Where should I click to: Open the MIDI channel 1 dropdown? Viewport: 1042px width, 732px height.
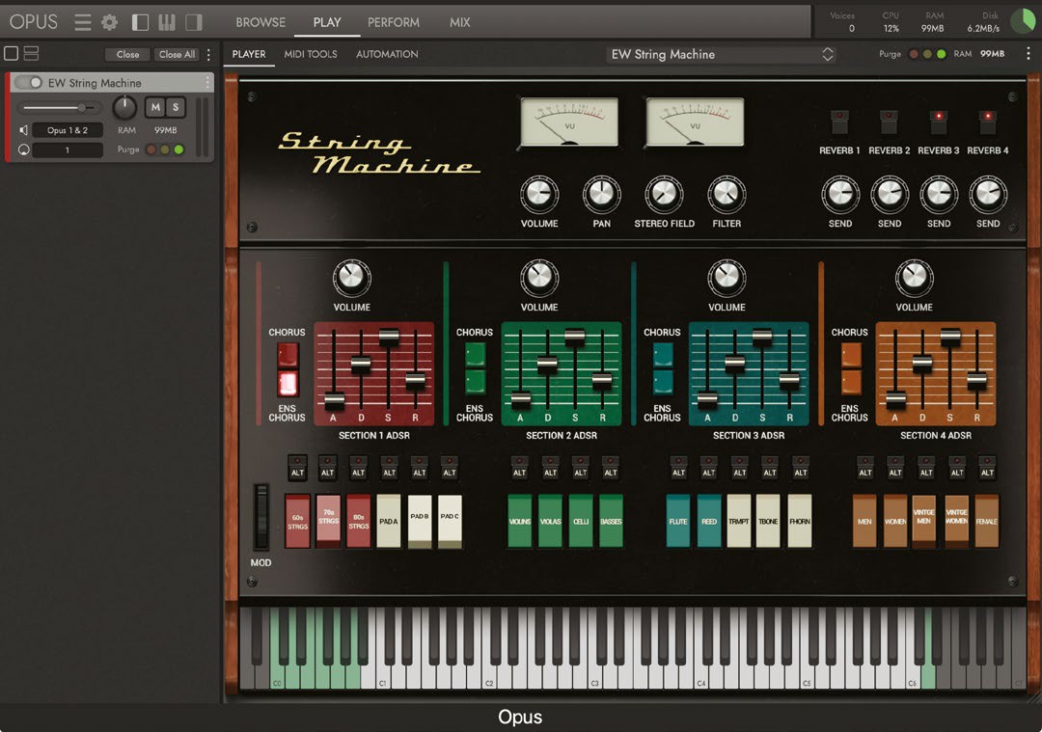[x=68, y=150]
